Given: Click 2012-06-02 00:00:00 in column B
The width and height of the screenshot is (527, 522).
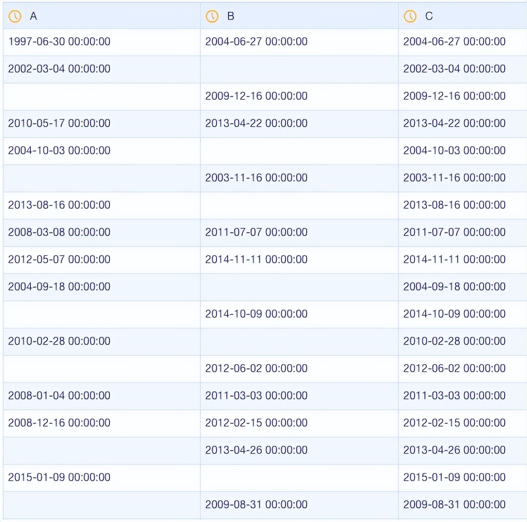Looking at the screenshot, I should (x=256, y=368).
